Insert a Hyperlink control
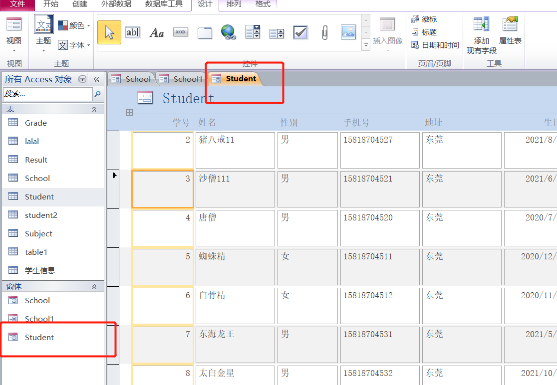This screenshot has height=385, width=557. click(x=229, y=32)
